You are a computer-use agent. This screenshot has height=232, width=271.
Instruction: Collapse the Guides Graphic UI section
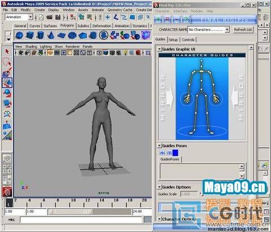[159, 49]
